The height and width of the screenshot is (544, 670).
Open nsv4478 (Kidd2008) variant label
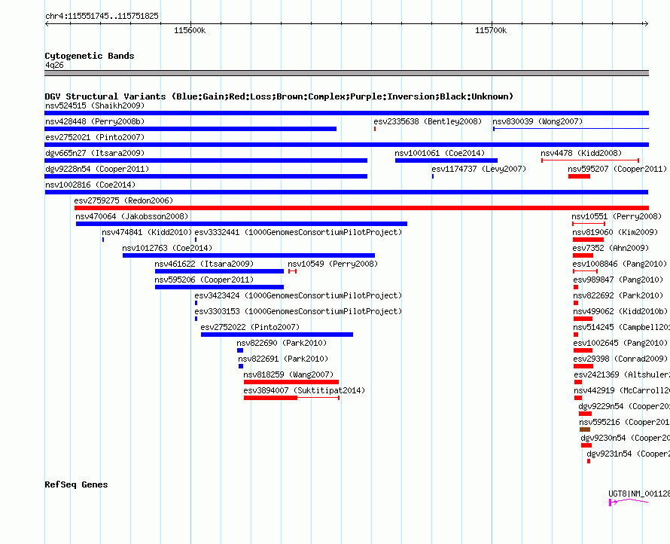[x=581, y=153]
